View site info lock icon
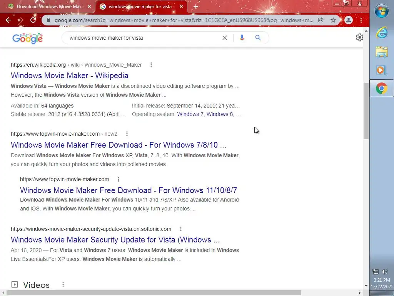This screenshot has height=296, width=394. tap(48, 20)
